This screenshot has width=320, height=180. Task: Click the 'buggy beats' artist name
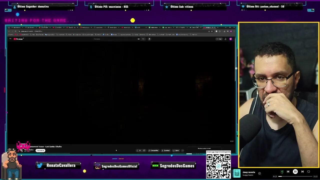click(x=248, y=175)
